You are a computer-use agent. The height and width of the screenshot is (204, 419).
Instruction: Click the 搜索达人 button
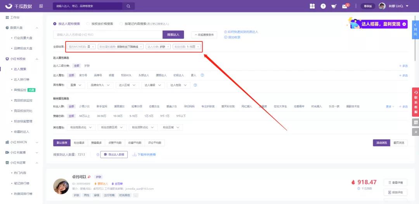coord(173,35)
